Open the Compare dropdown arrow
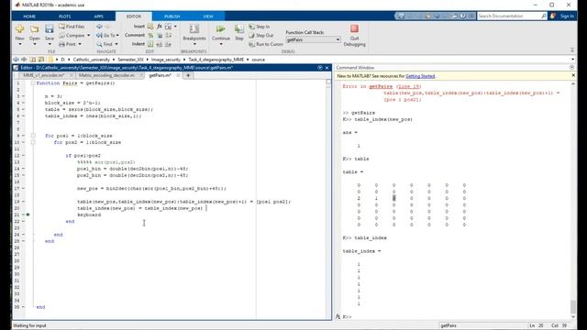 pos(88,36)
